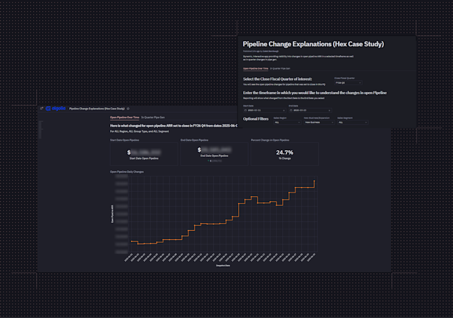Click the sidebar toggle icon left of Algolia logo
Image resolution: width=453 pixels, height=318 pixels.
coord(42,108)
